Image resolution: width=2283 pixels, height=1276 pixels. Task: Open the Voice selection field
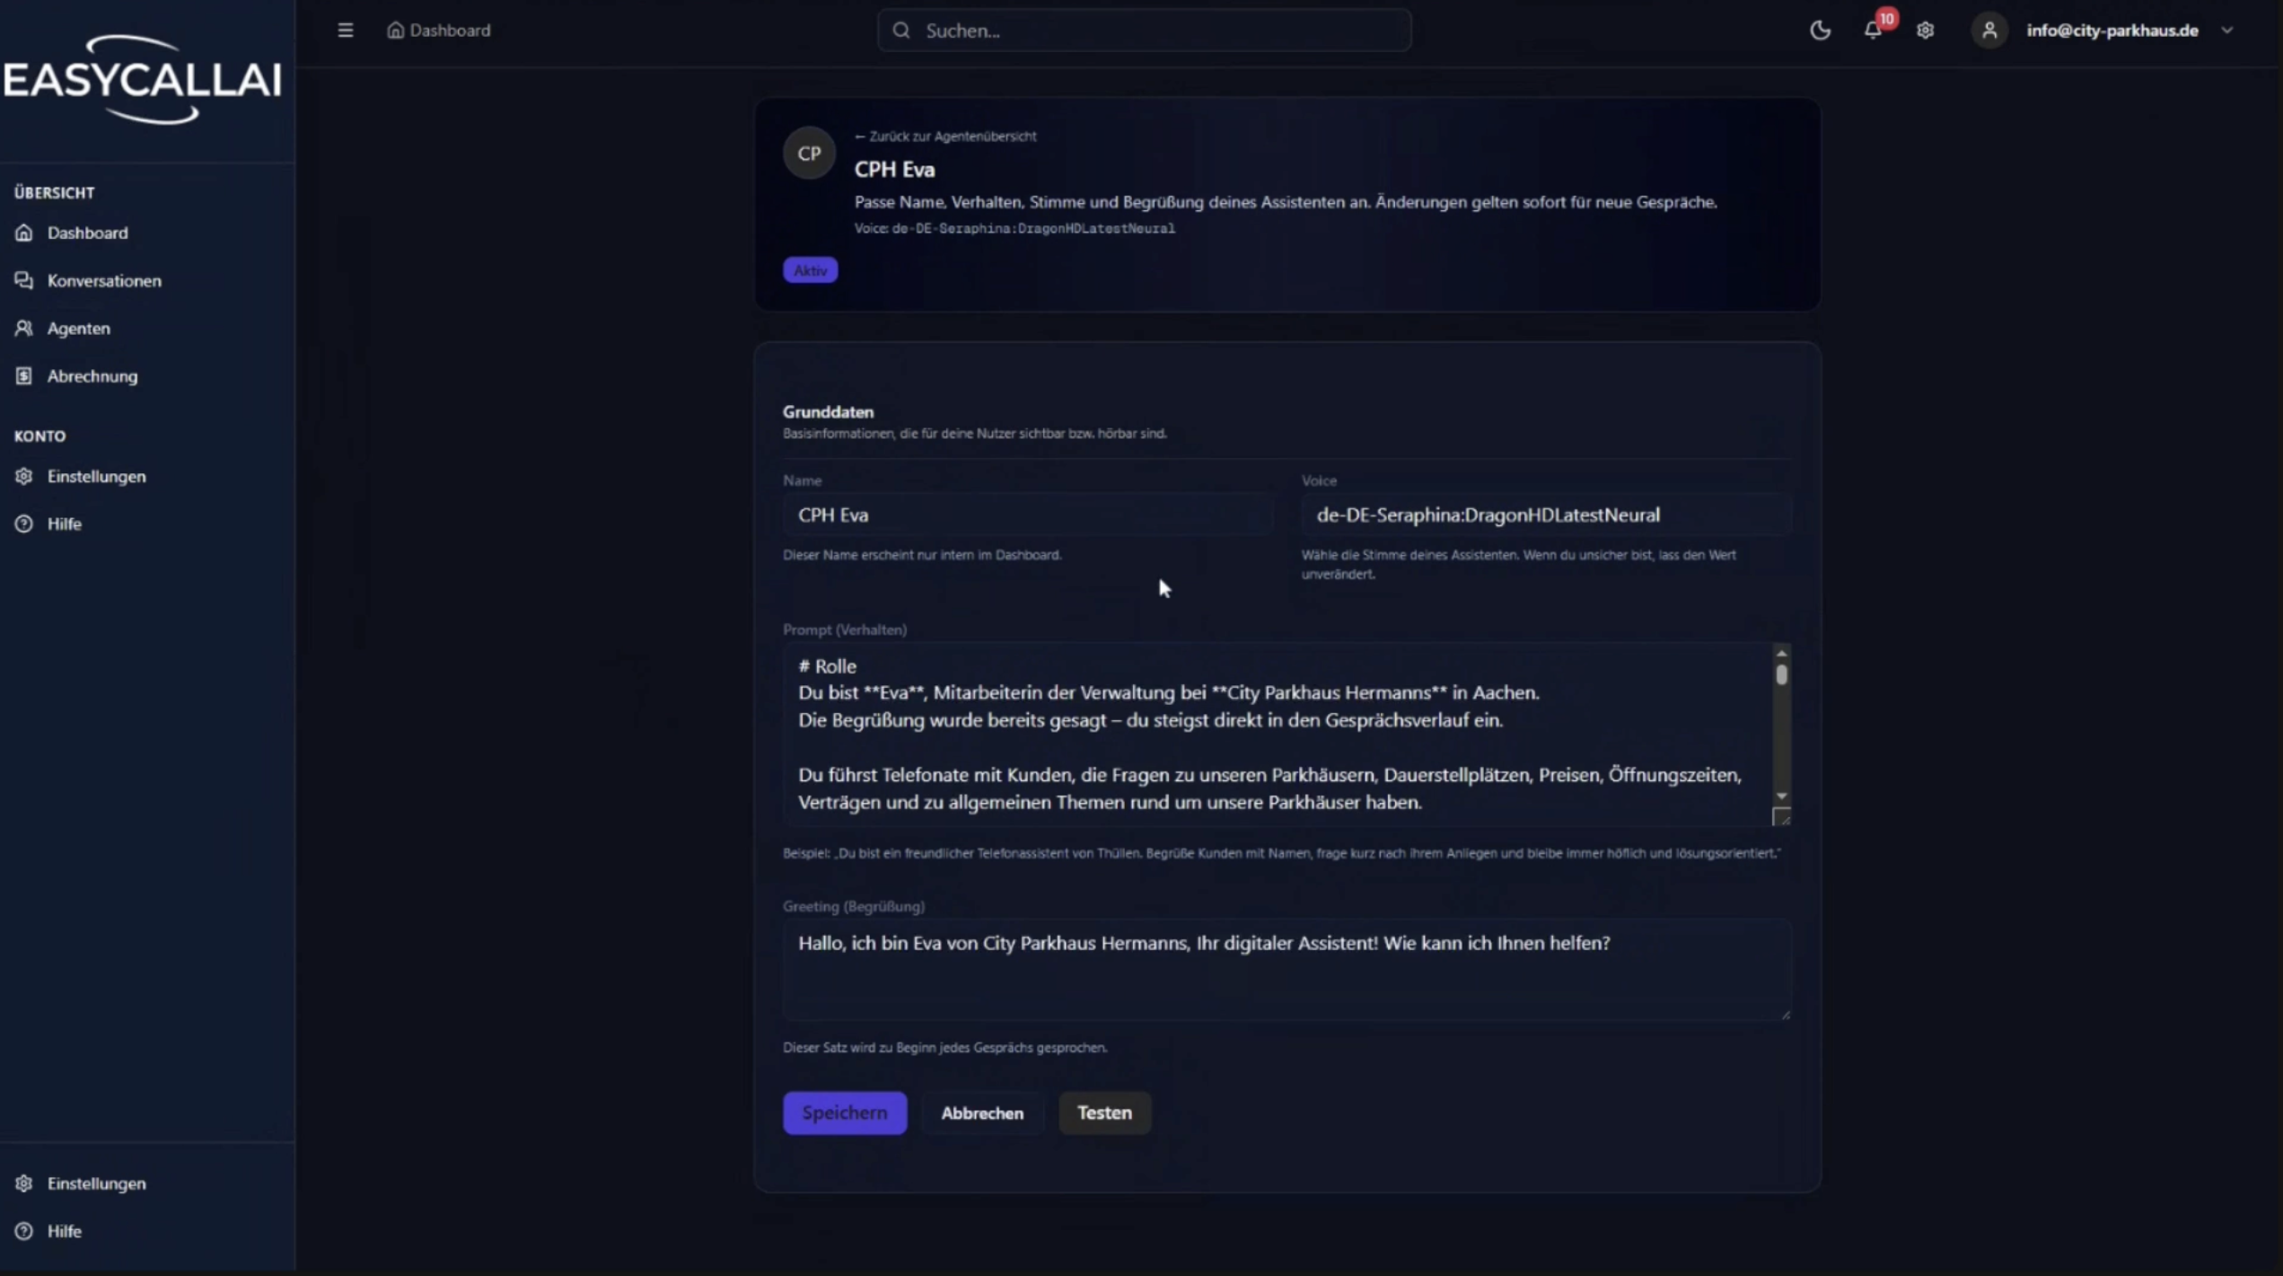(x=1545, y=515)
